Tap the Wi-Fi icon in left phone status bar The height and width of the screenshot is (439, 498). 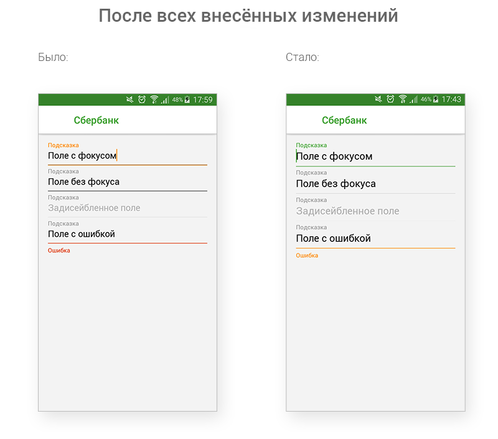point(154,99)
